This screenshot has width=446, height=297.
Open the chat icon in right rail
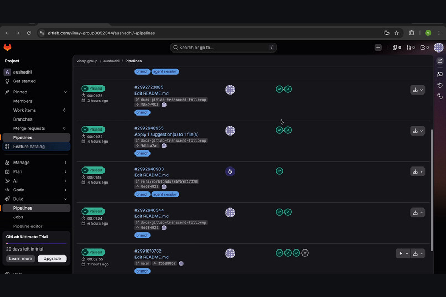click(440, 74)
